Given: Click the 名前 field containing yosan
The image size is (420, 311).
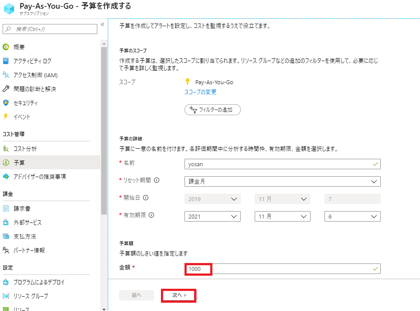Looking at the screenshot, I should click(x=282, y=164).
